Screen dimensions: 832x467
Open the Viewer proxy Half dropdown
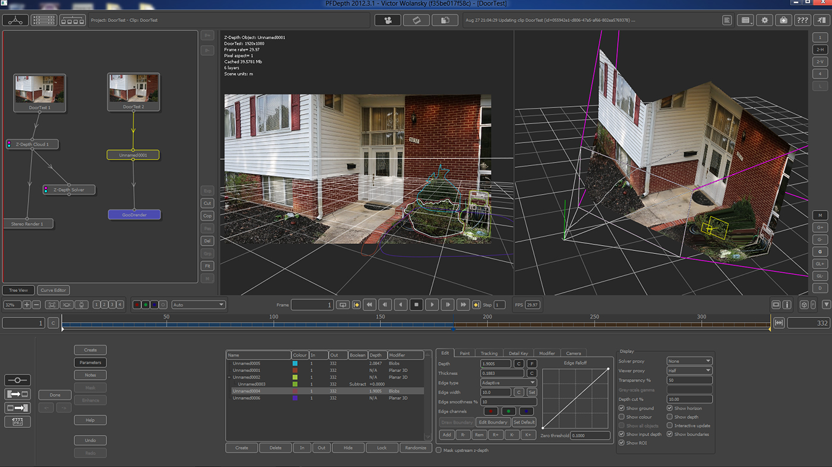(689, 370)
